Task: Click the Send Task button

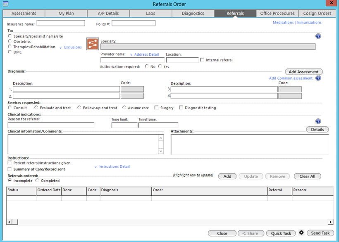Action: point(320,233)
